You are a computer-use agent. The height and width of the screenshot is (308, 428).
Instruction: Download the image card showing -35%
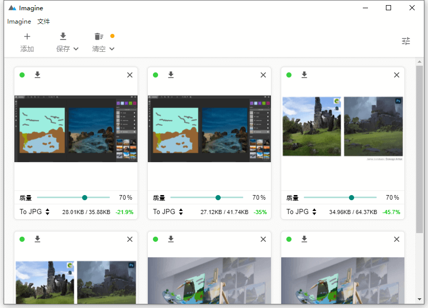(x=171, y=75)
